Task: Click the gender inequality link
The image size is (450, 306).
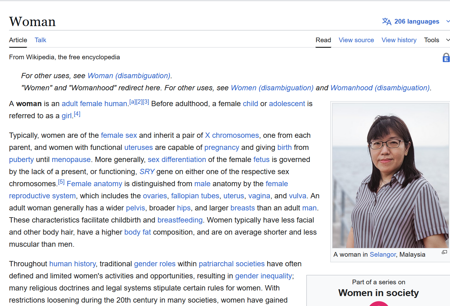Action: click(x=263, y=276)
